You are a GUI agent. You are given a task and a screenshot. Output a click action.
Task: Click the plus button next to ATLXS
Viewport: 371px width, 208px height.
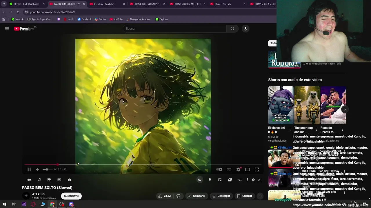coord(26,196)
